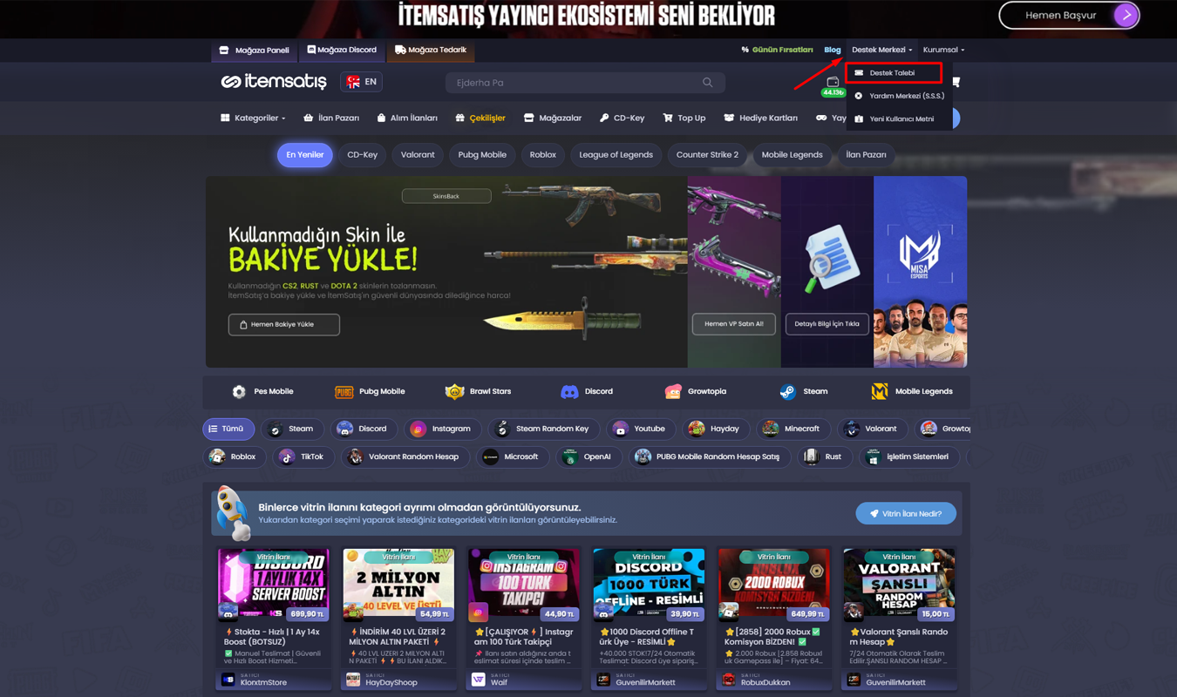Open Günün Fırsatları link

(x=777, y=50)
